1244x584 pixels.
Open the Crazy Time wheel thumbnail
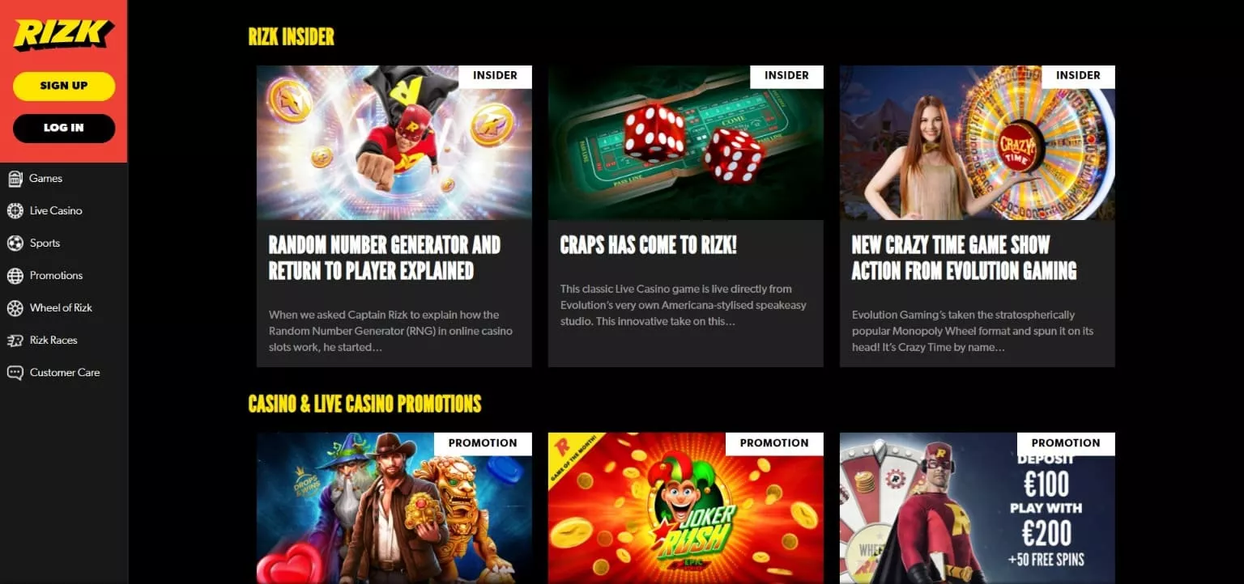pyautogui.click(x=978, y=142)
